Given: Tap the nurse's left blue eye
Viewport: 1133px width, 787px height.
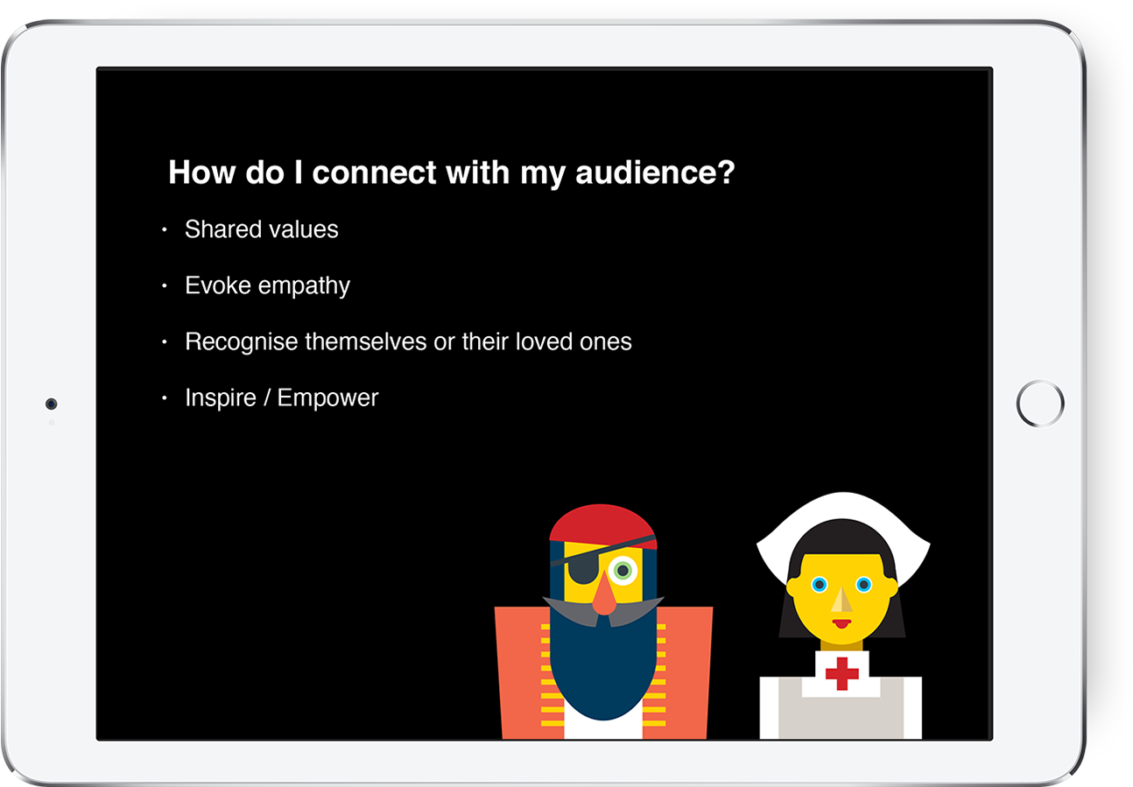Looking at the screenshot, I should [x=819, y=584].
